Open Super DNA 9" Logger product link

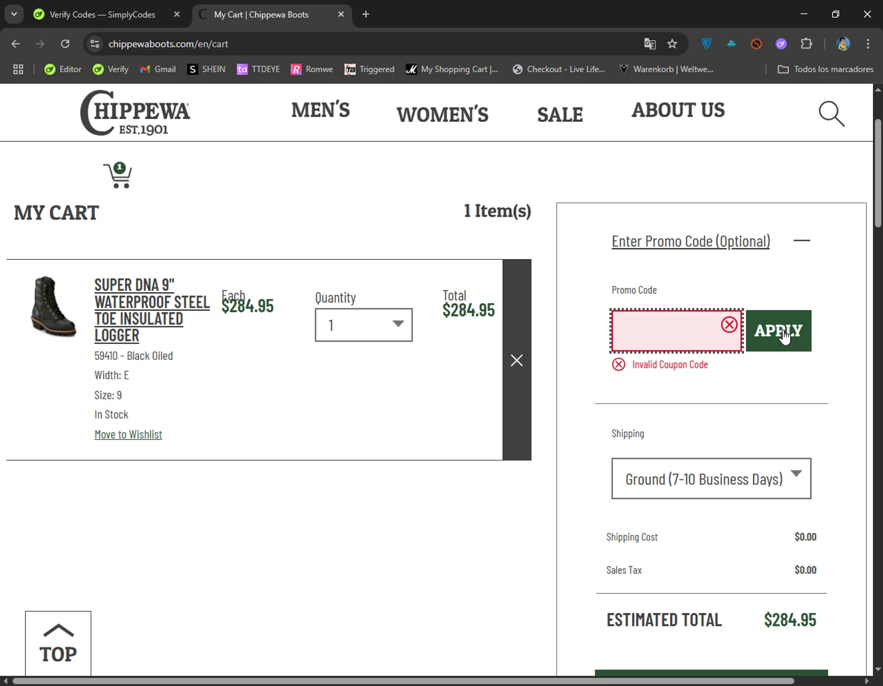[152, 310]
